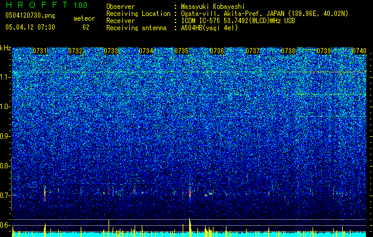Click time marker 0732
This screenshot has width=373, height=237.
tap(75, 51)
